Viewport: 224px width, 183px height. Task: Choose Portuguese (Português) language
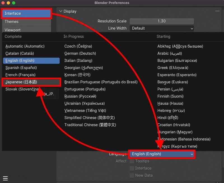coord(85,89)
